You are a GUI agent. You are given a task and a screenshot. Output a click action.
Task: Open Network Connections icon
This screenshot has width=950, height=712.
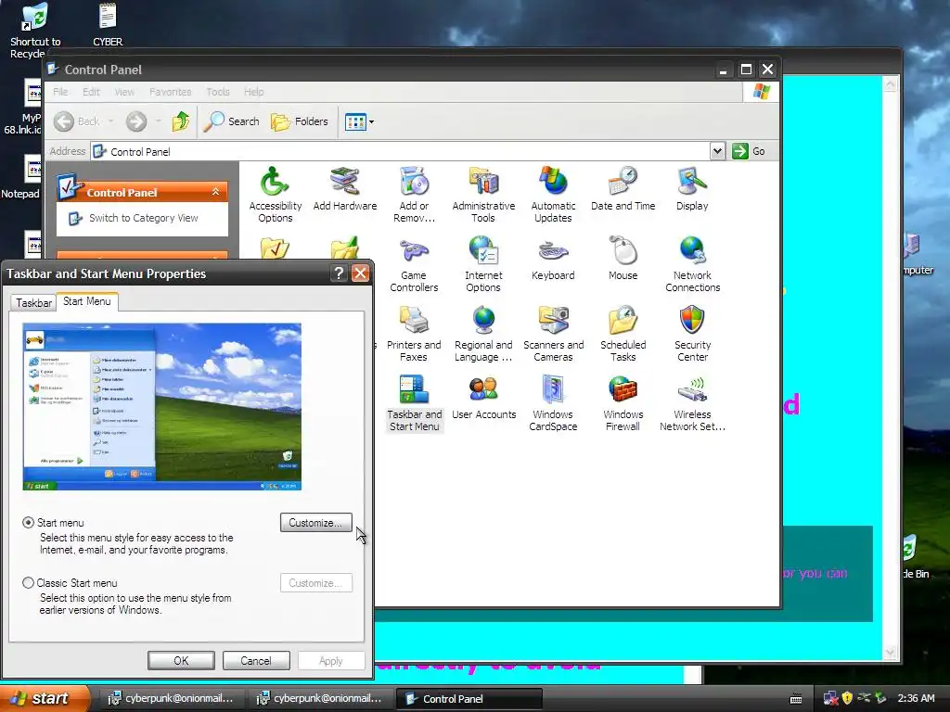(x=692, y=264)
